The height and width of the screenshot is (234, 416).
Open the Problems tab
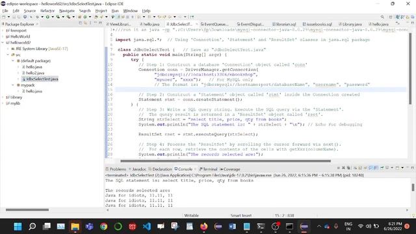coord(116,169)
